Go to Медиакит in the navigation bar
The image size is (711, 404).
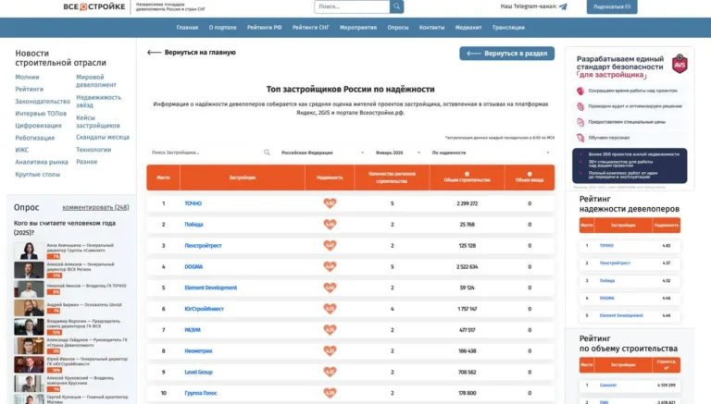468,28
